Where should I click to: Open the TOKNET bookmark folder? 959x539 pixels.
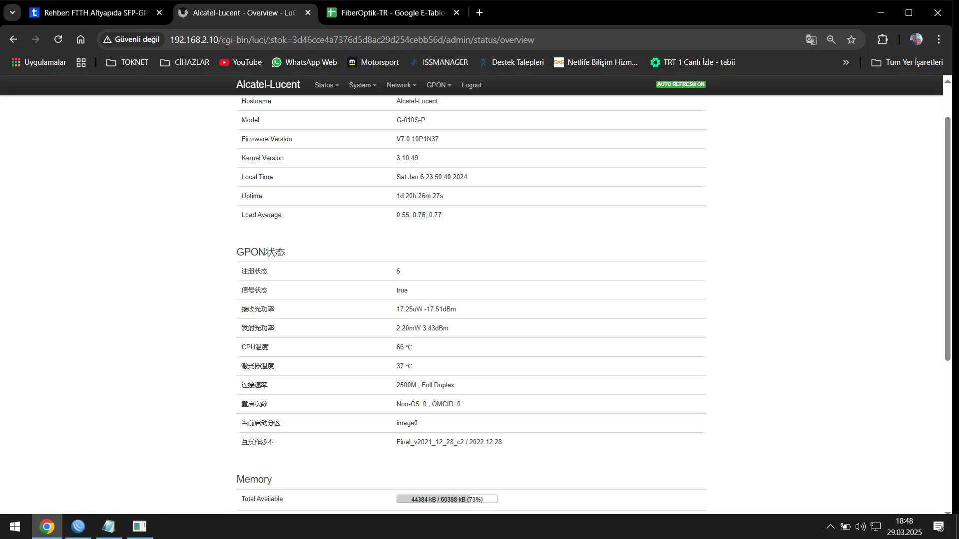pos(127,62)
